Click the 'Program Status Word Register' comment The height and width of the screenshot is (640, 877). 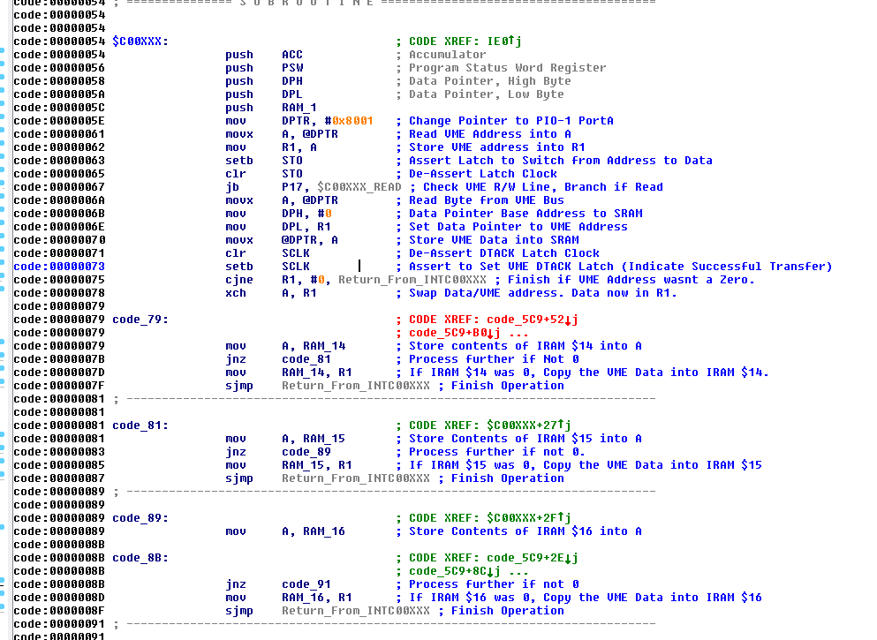point(508,68)
